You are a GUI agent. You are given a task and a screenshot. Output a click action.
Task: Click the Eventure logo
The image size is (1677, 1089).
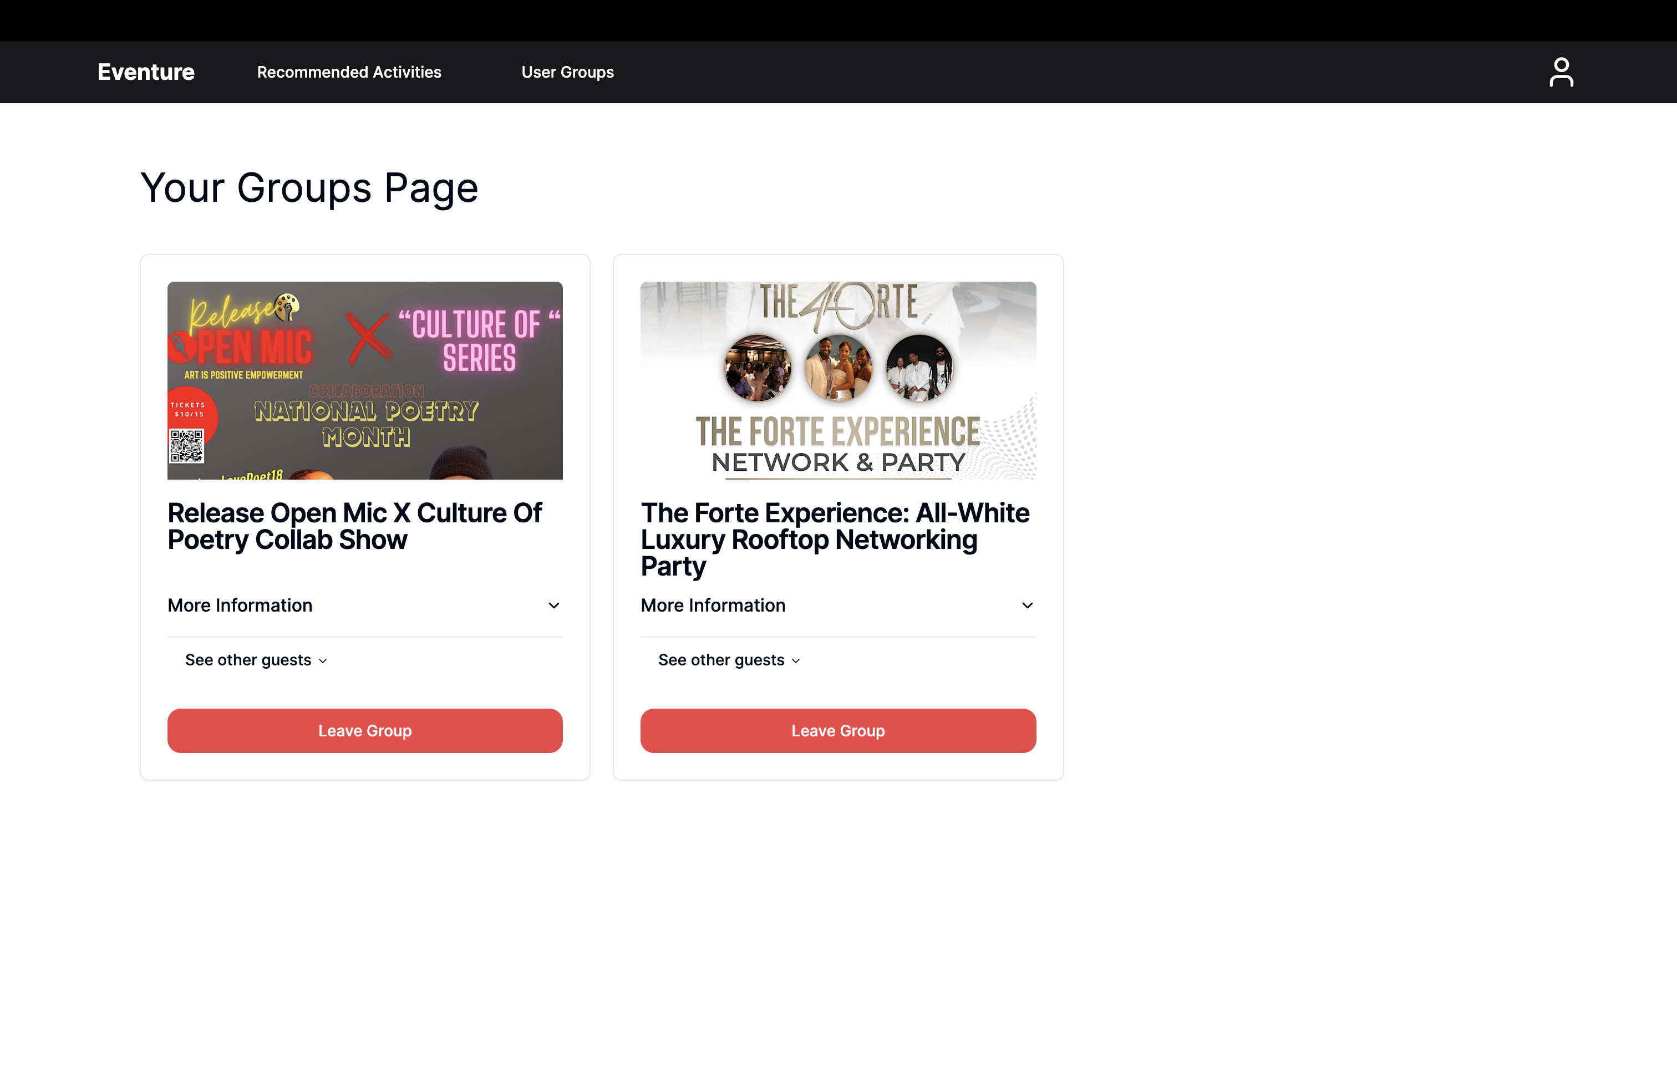[146, 72]
